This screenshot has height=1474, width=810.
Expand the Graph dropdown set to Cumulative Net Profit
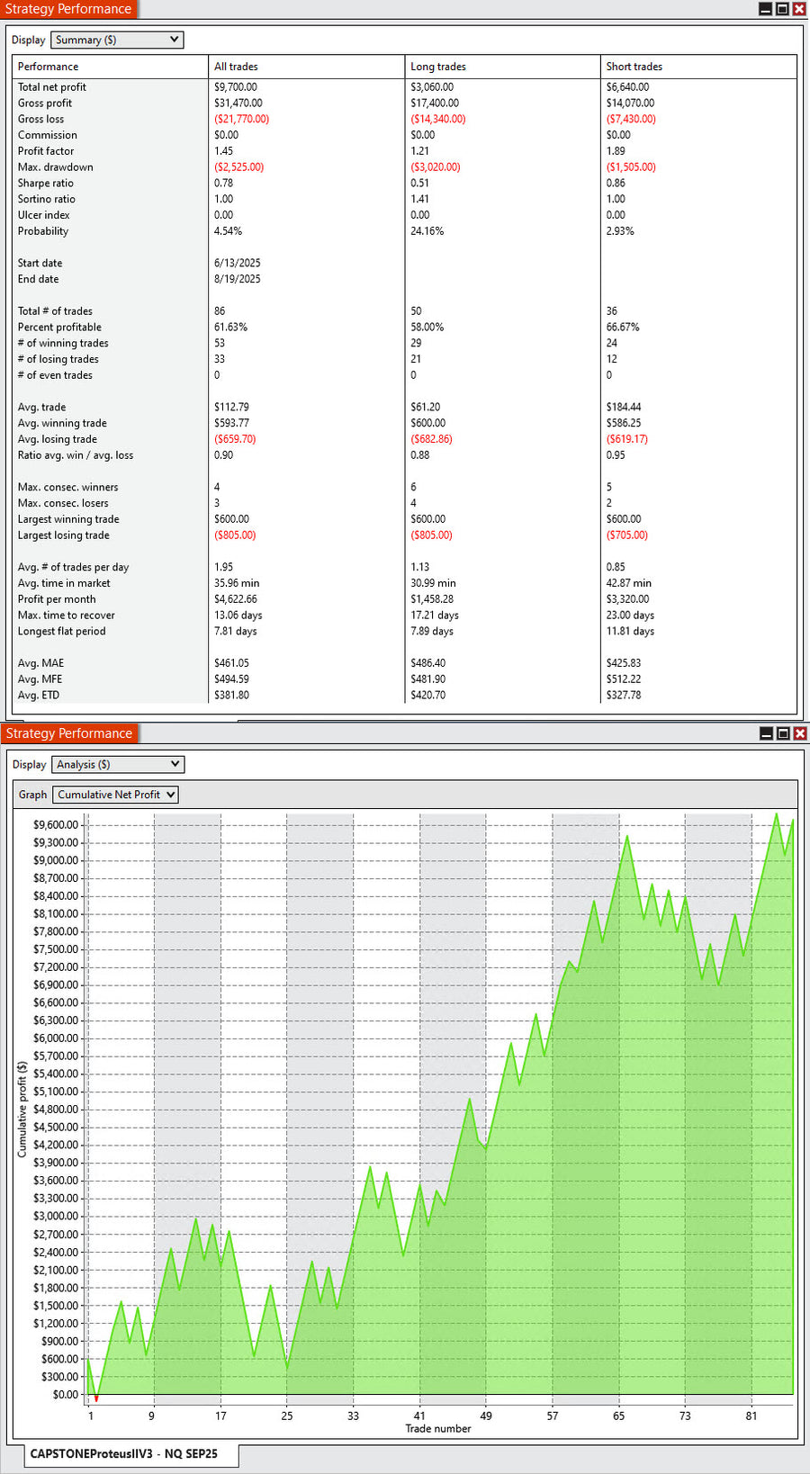click(115, 795)
